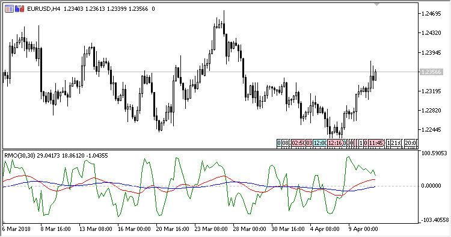Select the red RMO signal line
The image size is (451, 237).
pos(95,178)
